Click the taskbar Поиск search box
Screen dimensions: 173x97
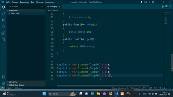point(62,94)
